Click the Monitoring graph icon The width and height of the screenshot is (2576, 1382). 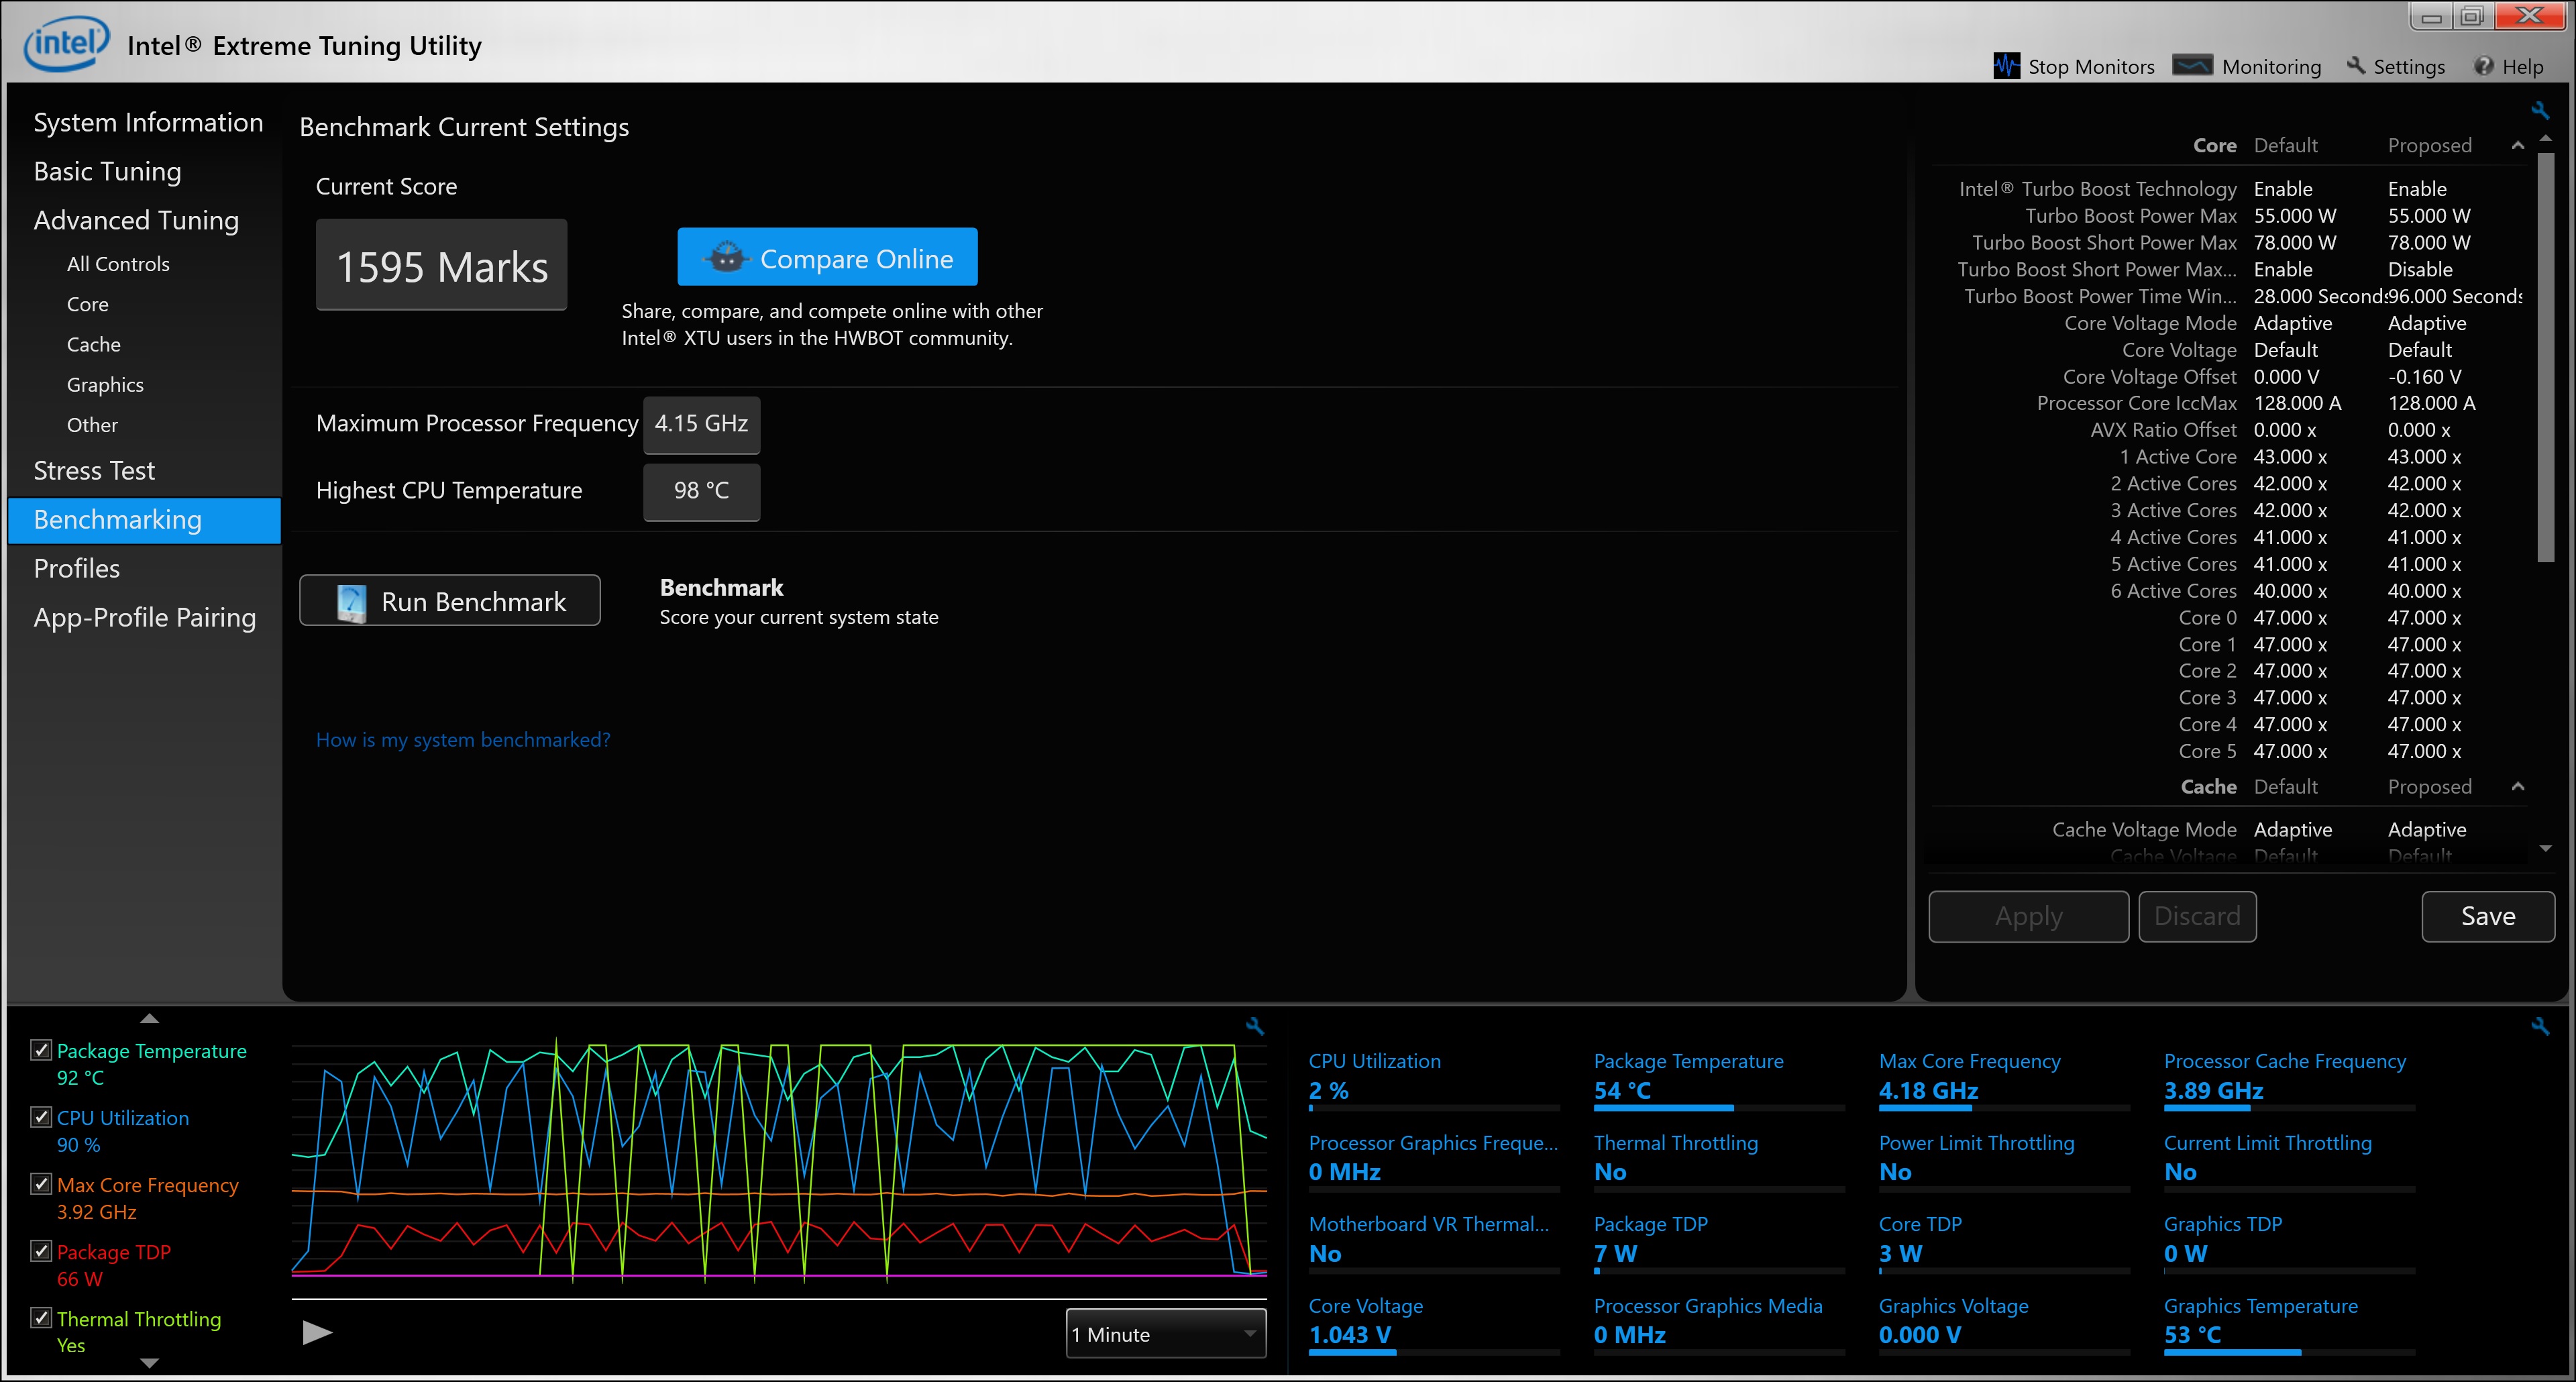tap(2193, 65)
